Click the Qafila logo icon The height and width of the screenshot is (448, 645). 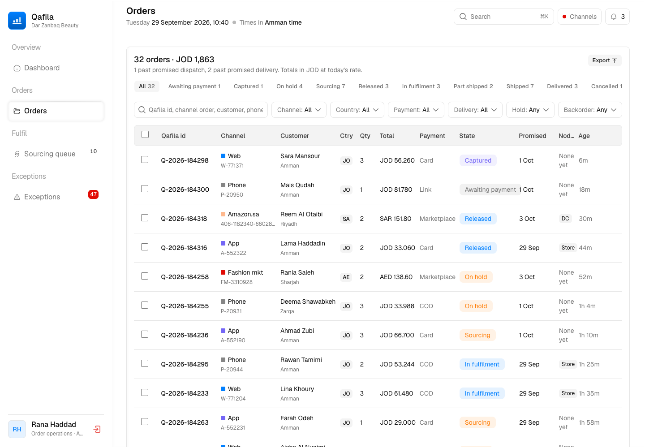point(17,21)
